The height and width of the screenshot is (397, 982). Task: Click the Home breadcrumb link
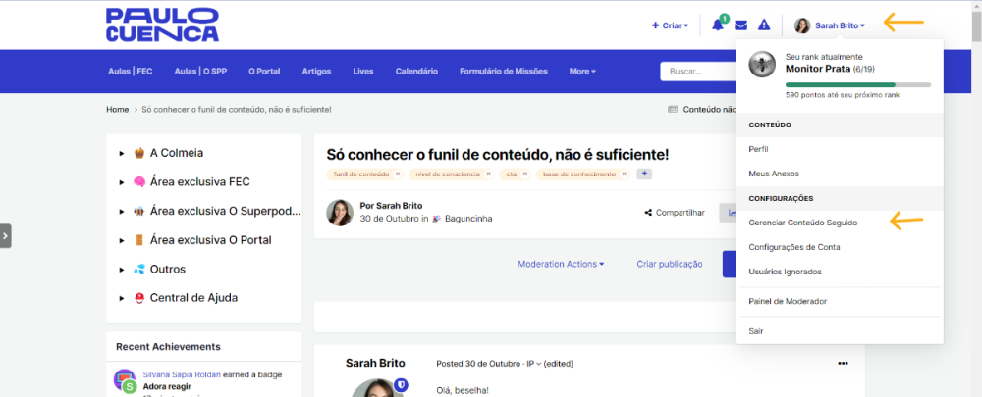click(x=117, y=110)
